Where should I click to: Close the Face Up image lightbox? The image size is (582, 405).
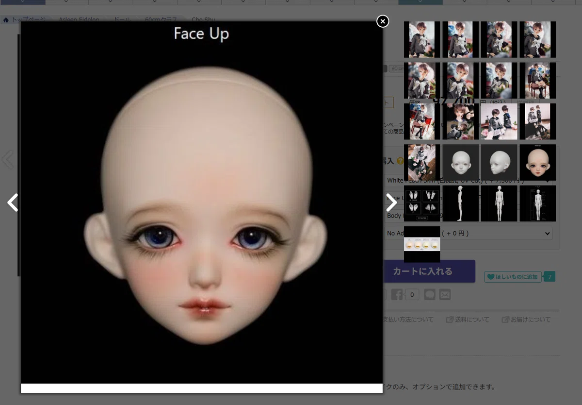pos(383,21)
